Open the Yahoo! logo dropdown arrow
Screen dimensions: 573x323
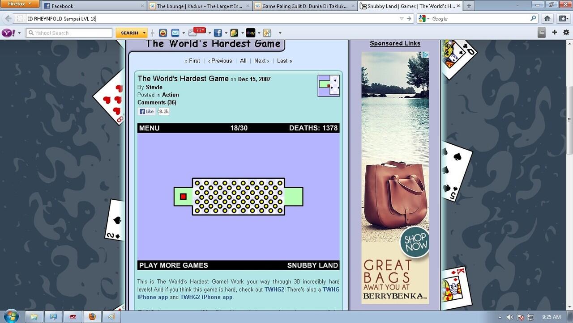click(x=19, y=33)
